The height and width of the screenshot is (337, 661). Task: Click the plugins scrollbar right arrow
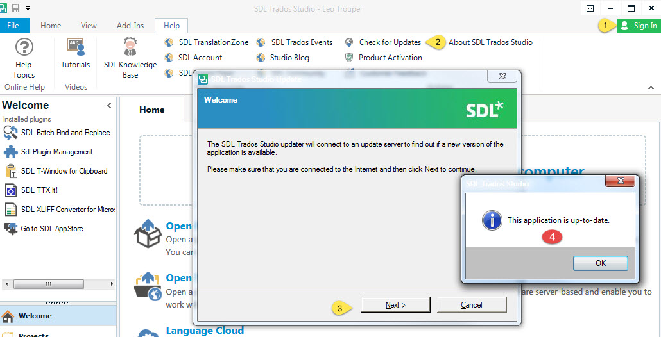(x=112, y=284)
